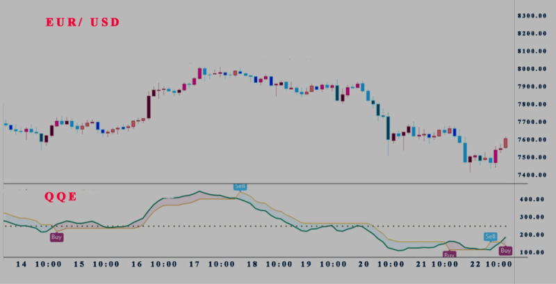Click the 100.00 QQE scale label
Viewport: 556px width, 284px height.
click(x=532, y=253)
